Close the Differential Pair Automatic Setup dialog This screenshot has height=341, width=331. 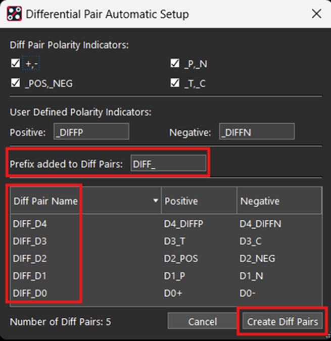316,14
